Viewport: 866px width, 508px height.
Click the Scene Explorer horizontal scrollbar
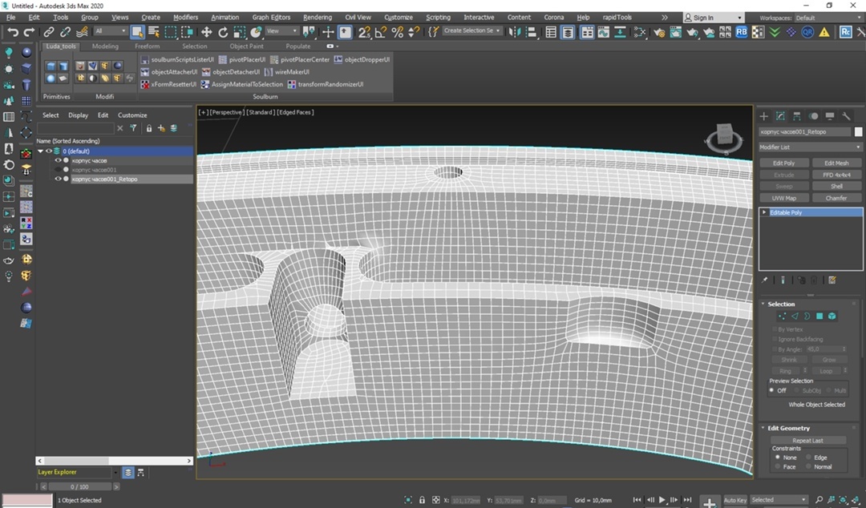click(115, 461)
